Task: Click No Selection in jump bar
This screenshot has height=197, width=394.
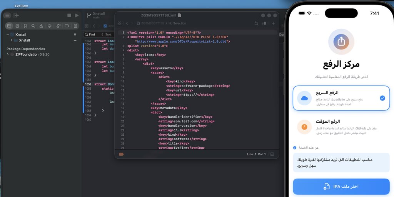Action: (177, 23)
